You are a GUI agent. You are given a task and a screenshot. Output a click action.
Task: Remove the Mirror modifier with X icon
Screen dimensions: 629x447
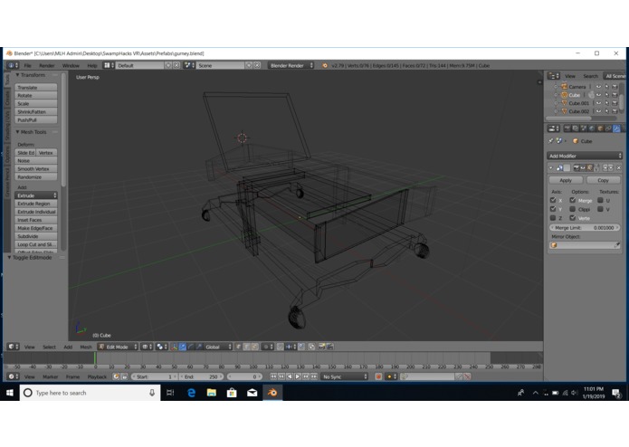click(618, 167)
